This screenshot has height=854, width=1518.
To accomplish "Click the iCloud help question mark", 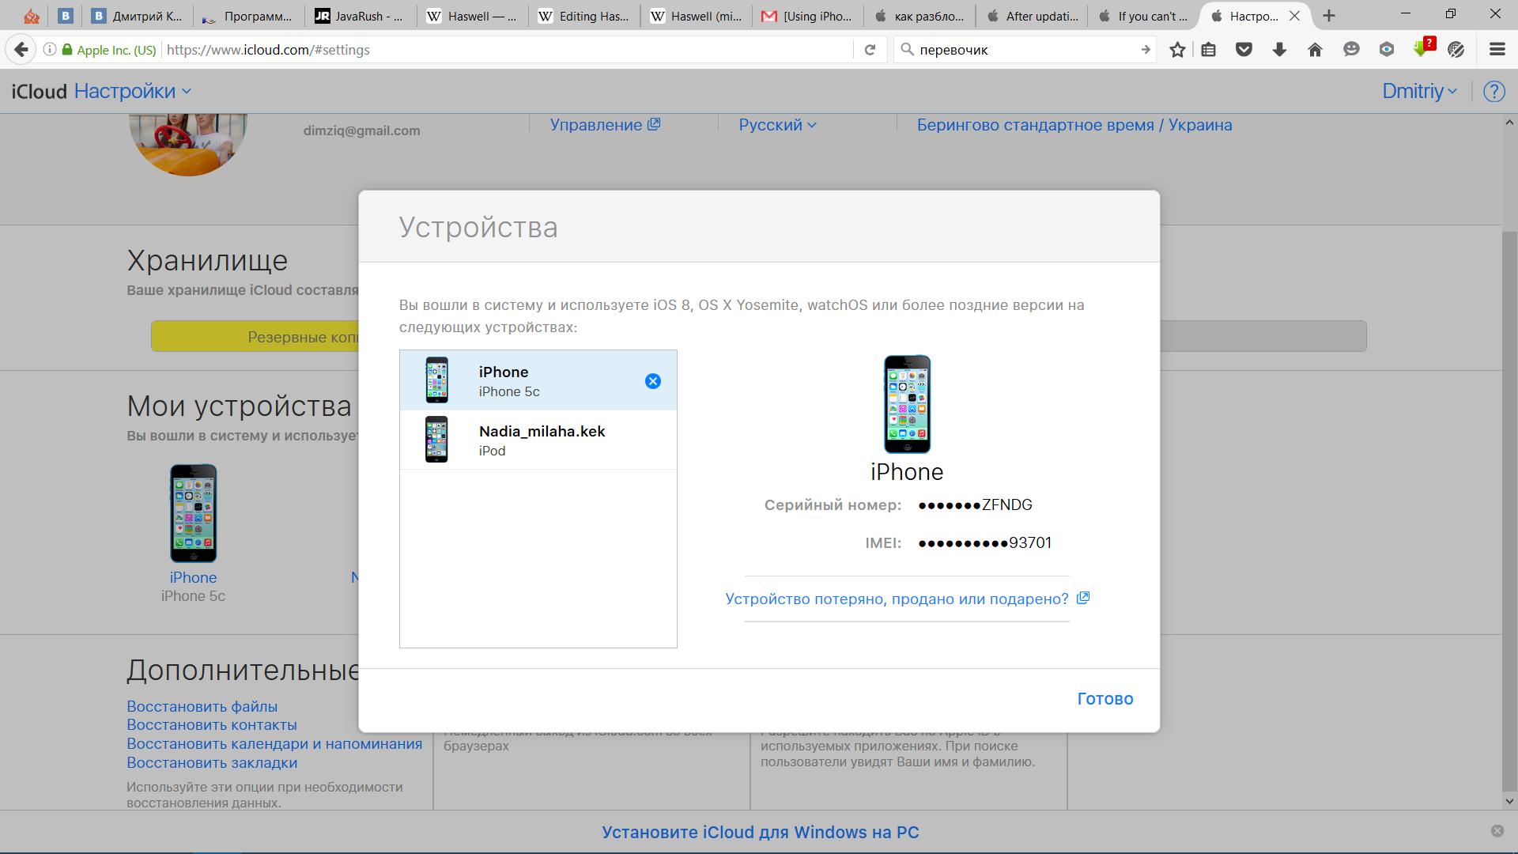I will click(1493, 92).
